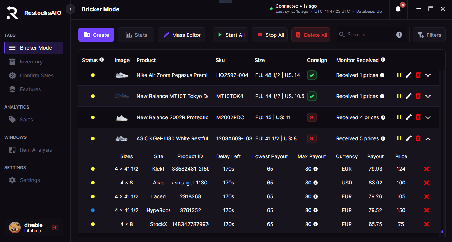Open Settings in sidebar
Image resolution: width=452 pixels, height=242 pixels.
click(34, 180)
